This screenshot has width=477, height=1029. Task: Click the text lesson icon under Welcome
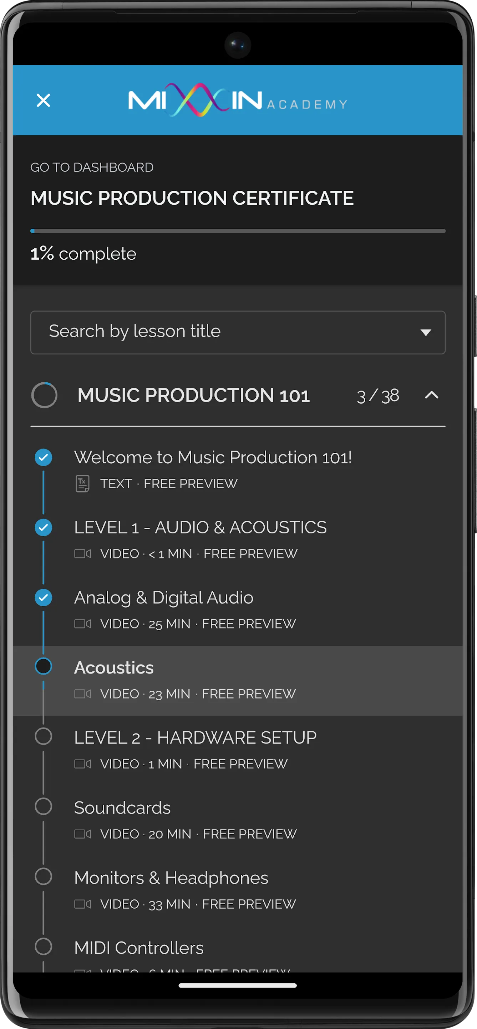(x=82, y=484)
